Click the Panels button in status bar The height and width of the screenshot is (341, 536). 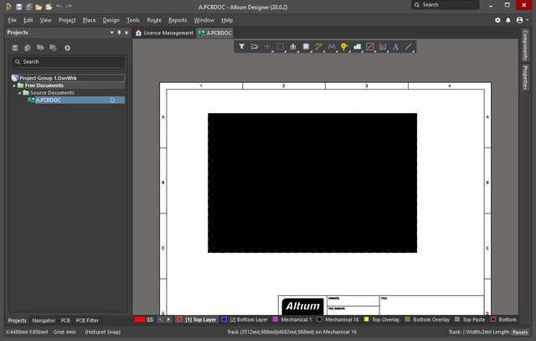point(520,332)
